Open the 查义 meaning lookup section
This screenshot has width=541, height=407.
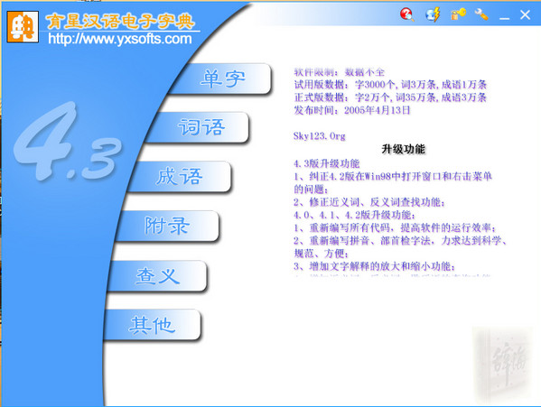click(158, 276)
